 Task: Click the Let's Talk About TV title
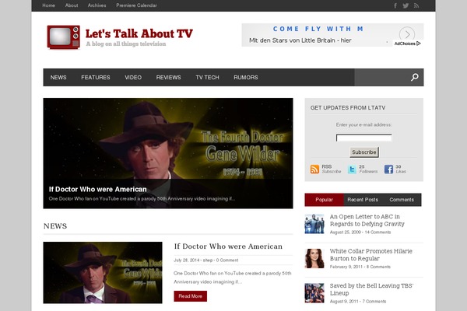tap(139, 33)
